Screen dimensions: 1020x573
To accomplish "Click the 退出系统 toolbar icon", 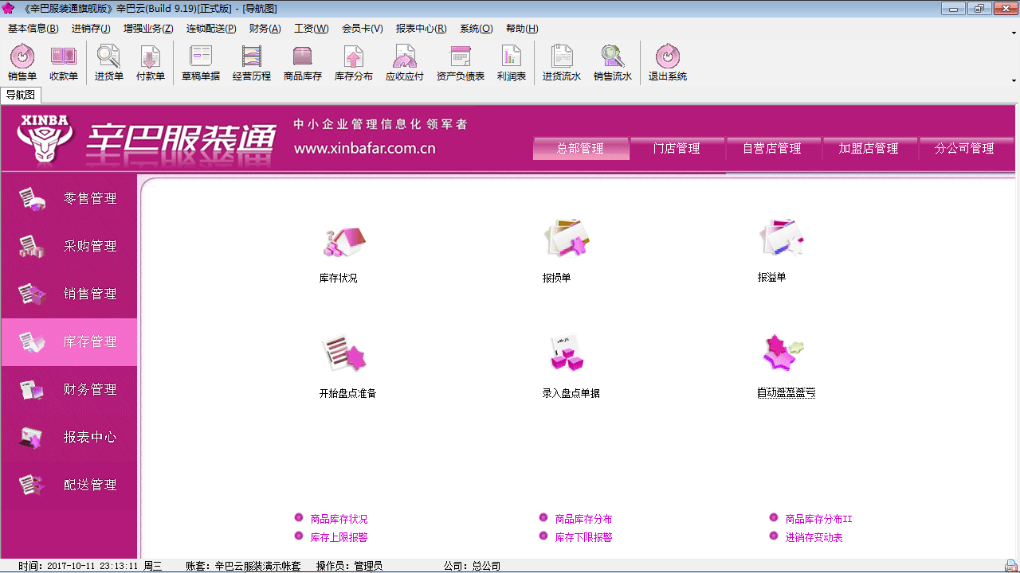I will [668, 64].
